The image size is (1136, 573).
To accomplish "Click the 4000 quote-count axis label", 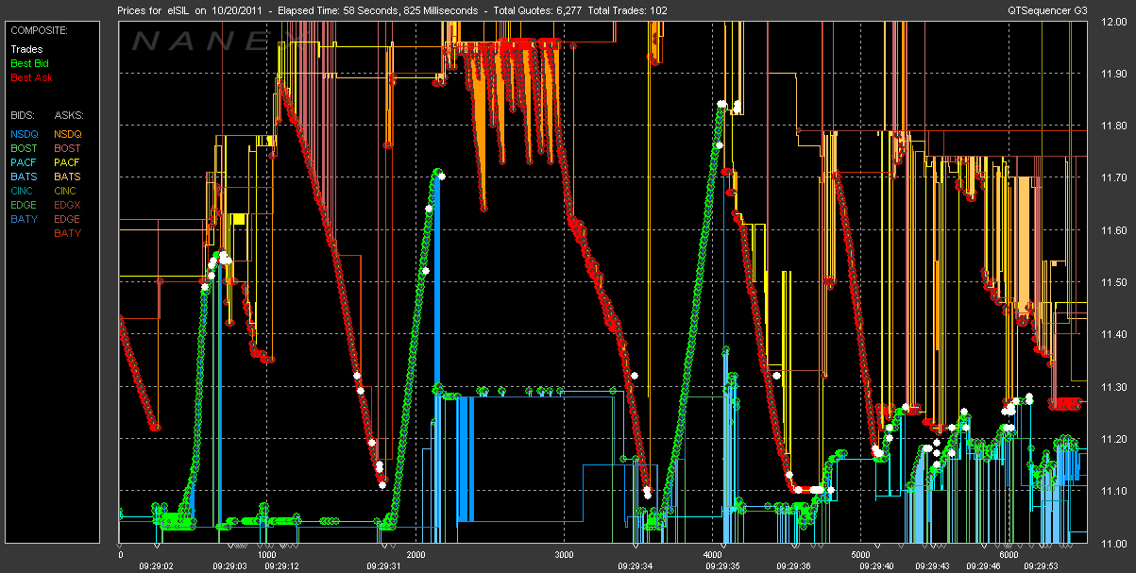I will (x=712, y=555).
